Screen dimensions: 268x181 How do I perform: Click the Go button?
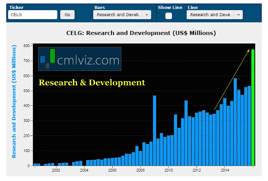pos(67,14)
